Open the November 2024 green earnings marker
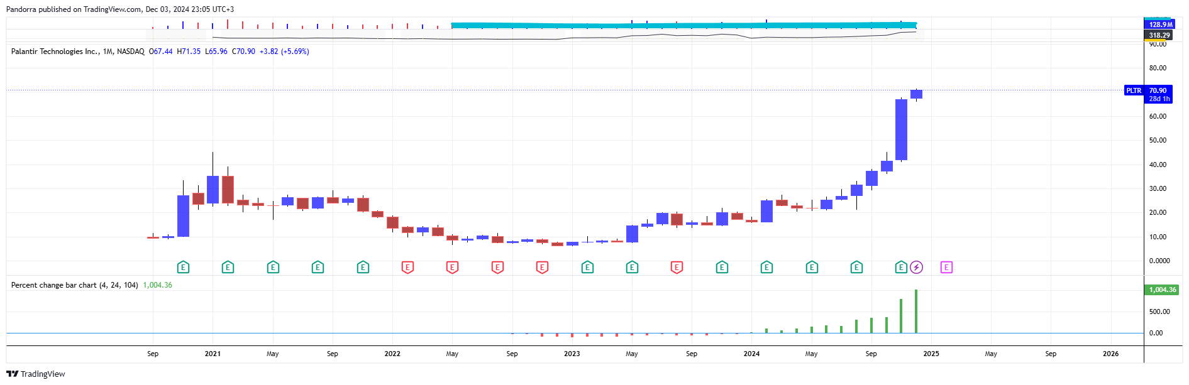 click(901, 268)
